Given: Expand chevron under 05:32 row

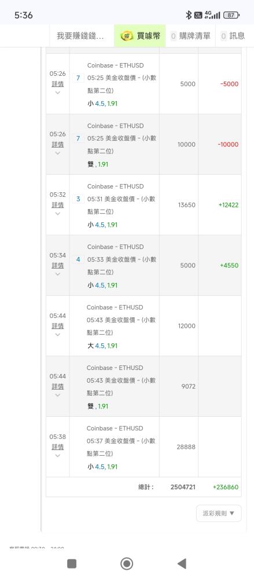Looking at the screenshot, I should coord(58,214).
